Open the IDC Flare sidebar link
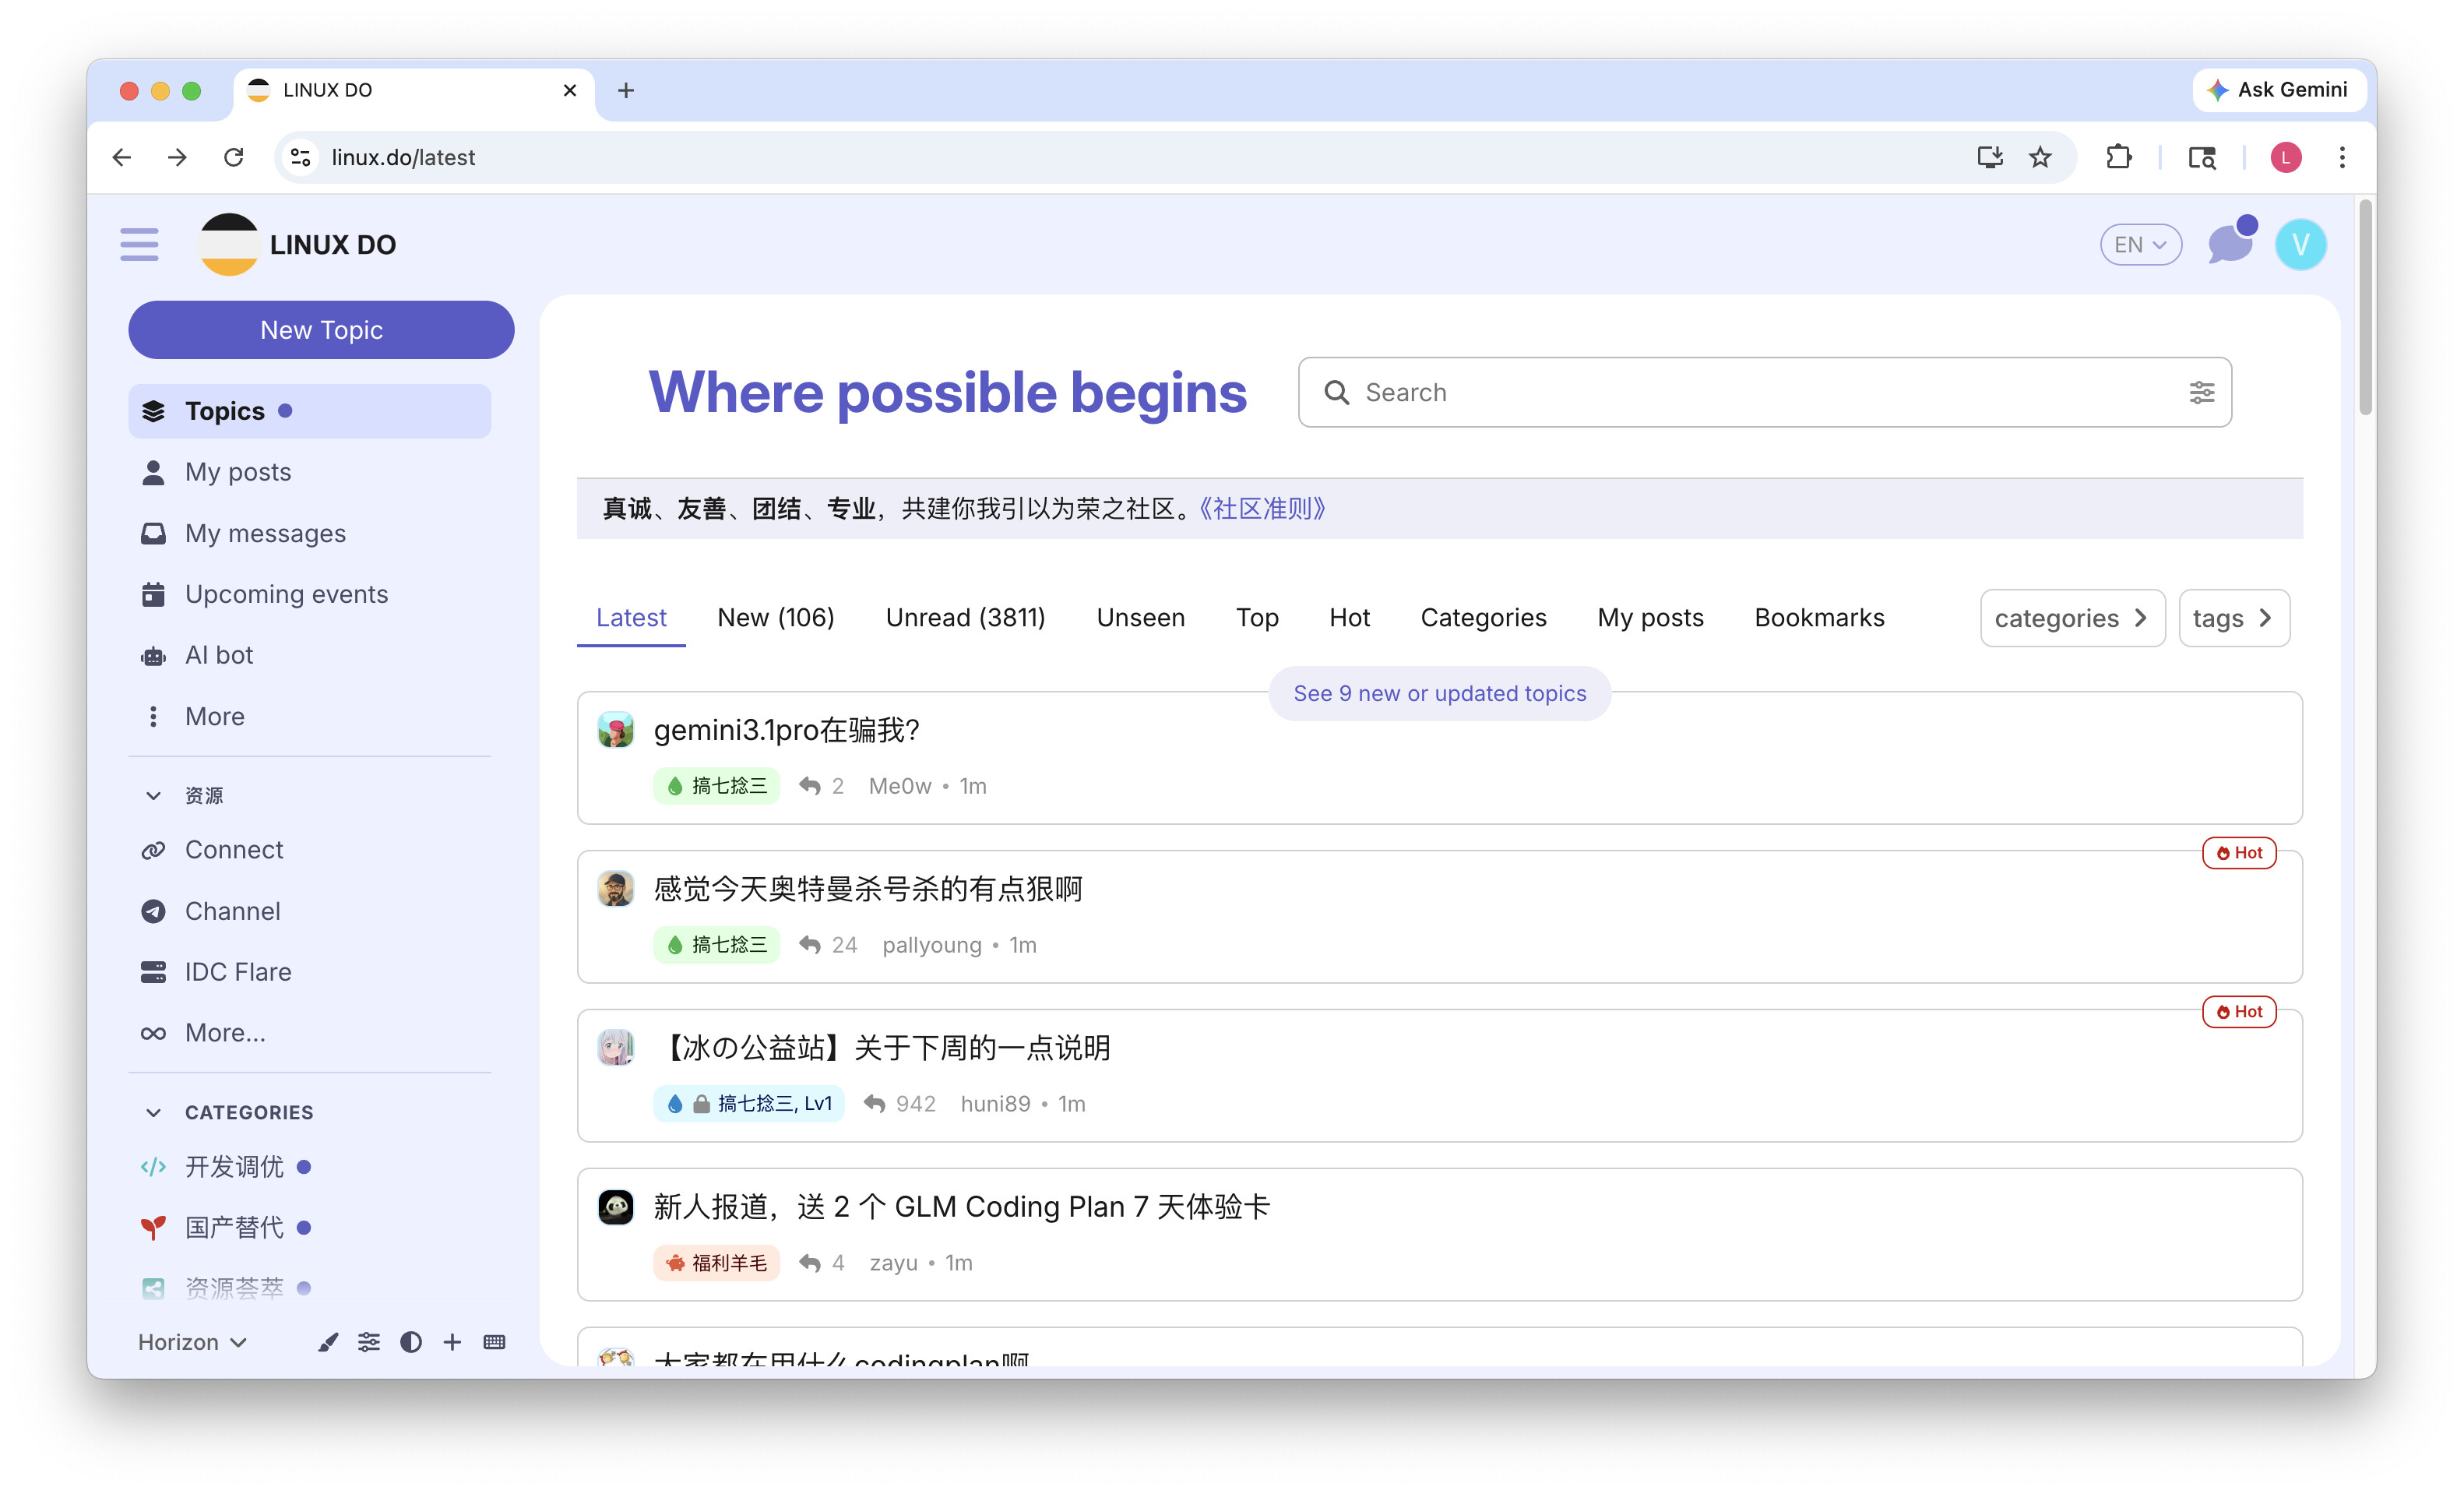The width and height of the screenshot is (2464, 1494). [x=310, y=972]
